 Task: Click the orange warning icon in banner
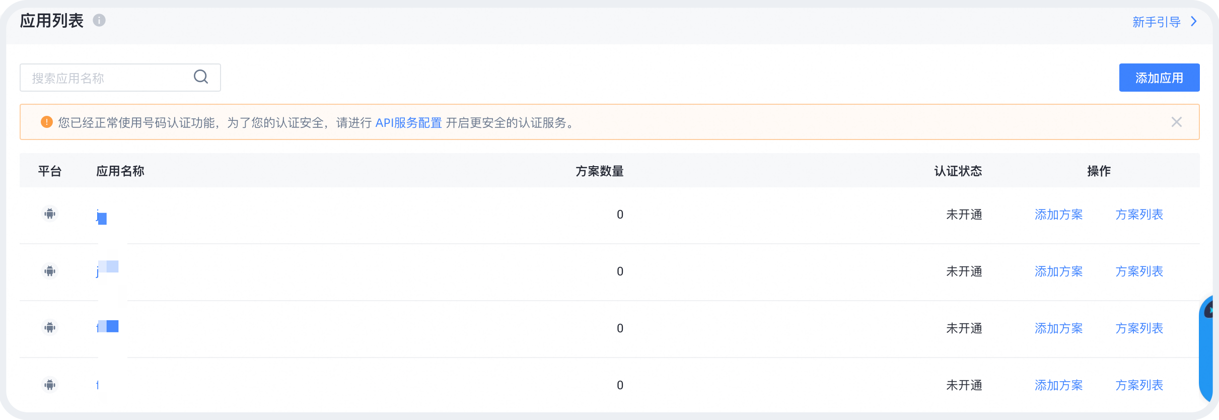click(x=47, y=122)
